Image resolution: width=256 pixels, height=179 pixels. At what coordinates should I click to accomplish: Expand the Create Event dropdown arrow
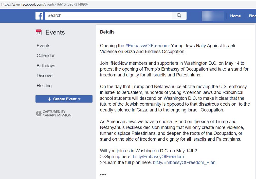(x=79, y=99)
